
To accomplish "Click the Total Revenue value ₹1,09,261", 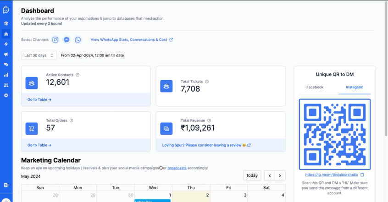I will tap(198, 128).
